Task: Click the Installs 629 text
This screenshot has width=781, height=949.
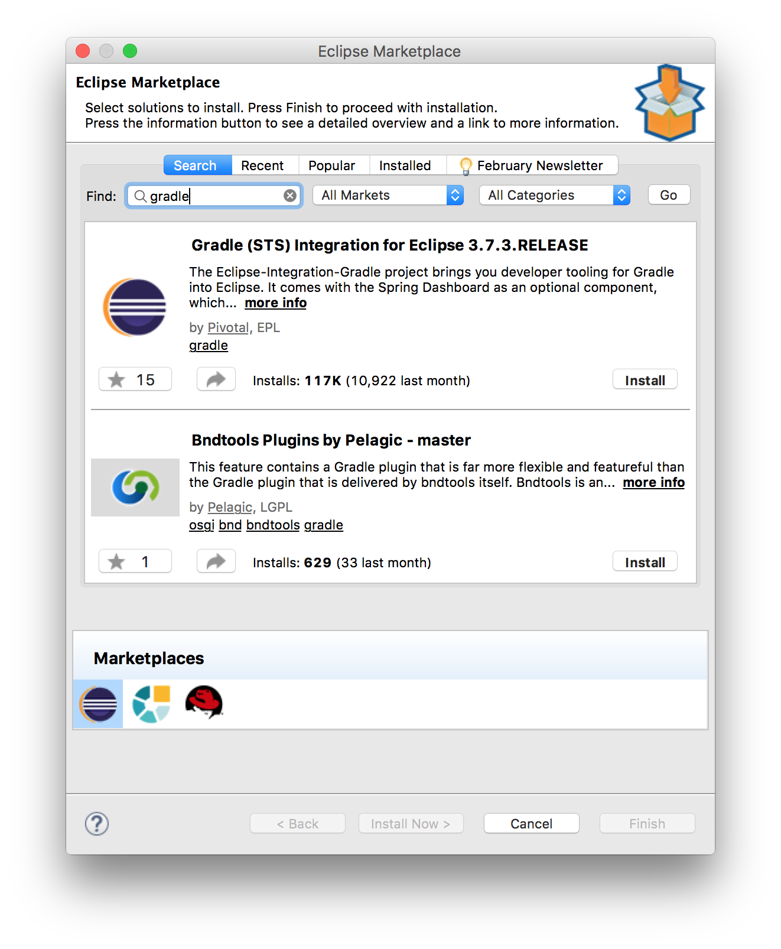Action: [342, 563]
